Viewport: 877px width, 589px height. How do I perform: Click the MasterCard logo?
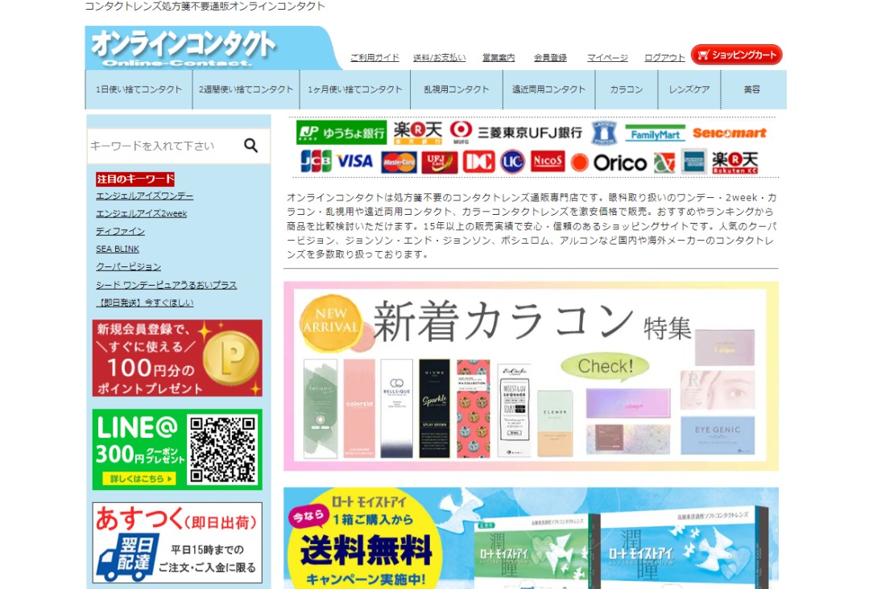coord(399,163)
